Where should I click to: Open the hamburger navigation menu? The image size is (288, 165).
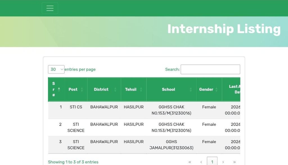(x=50, y=8)
